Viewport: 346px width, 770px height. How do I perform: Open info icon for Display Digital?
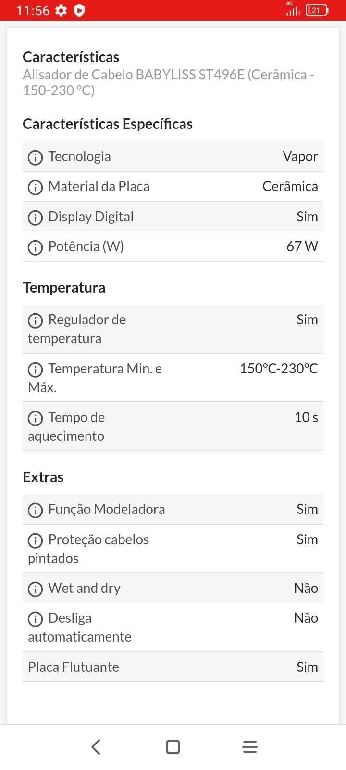pos(35,218)
